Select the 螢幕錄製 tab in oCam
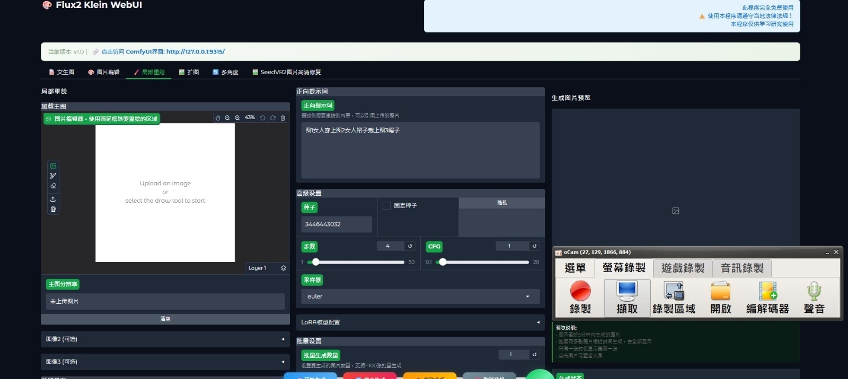Image resolution: width=848 pixels, height=379 pixels. click(624, 268)
